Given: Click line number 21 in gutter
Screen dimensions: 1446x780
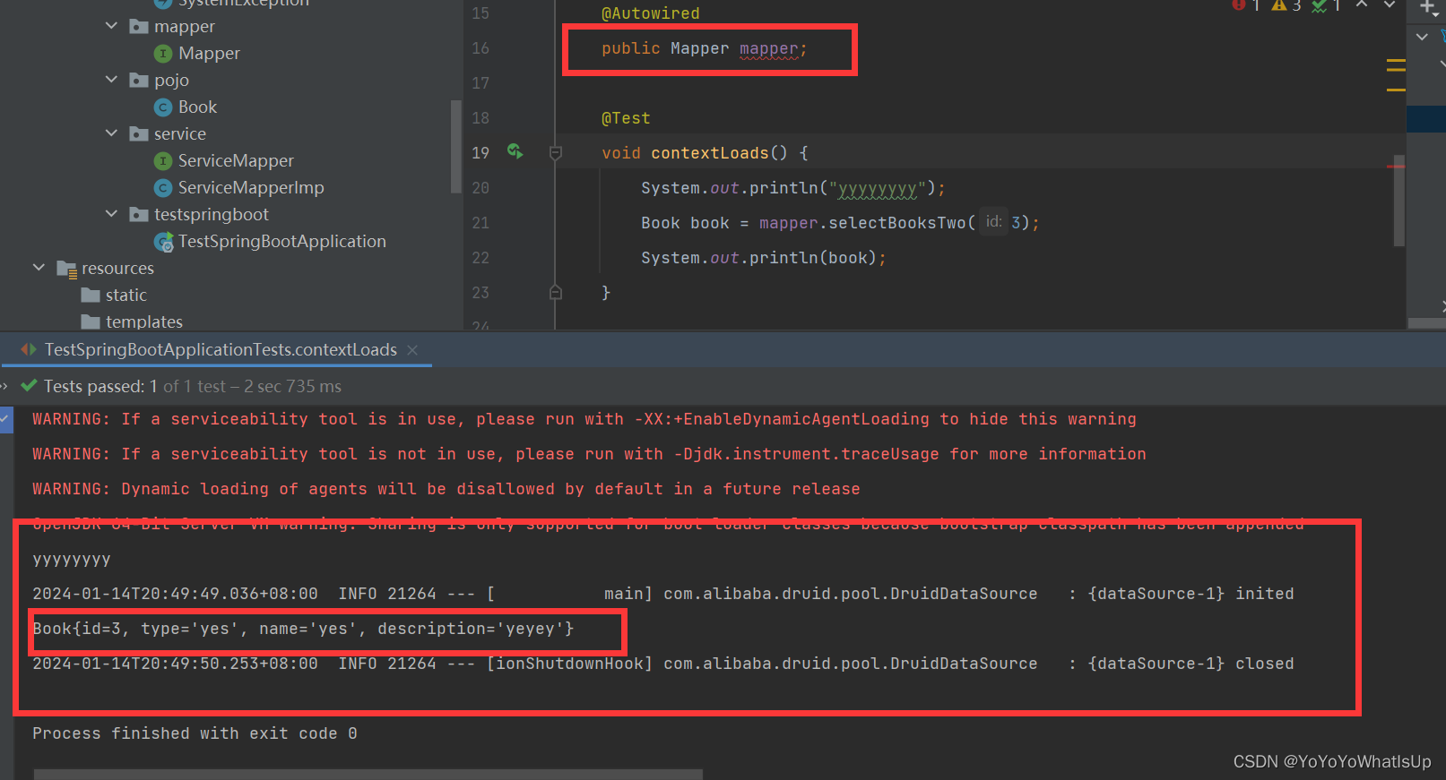Looking at the screenshot, I should [x=481, y=223].
